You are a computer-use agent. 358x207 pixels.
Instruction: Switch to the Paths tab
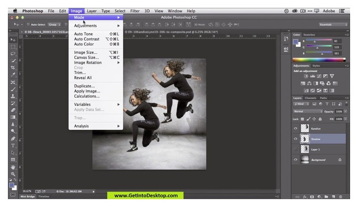323,98
